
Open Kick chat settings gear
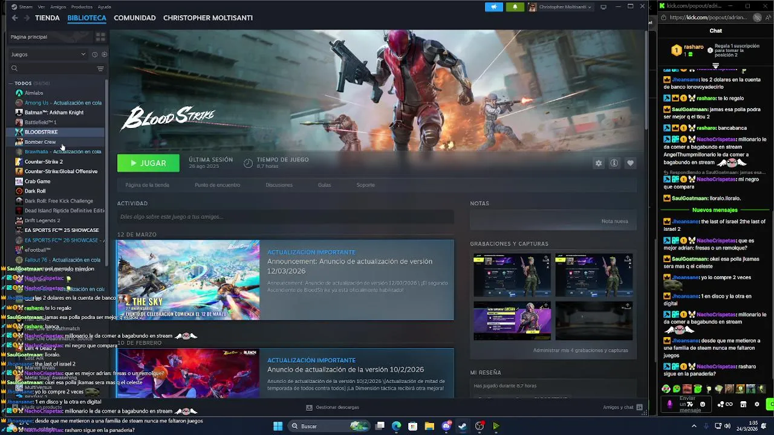coord(756,404)
